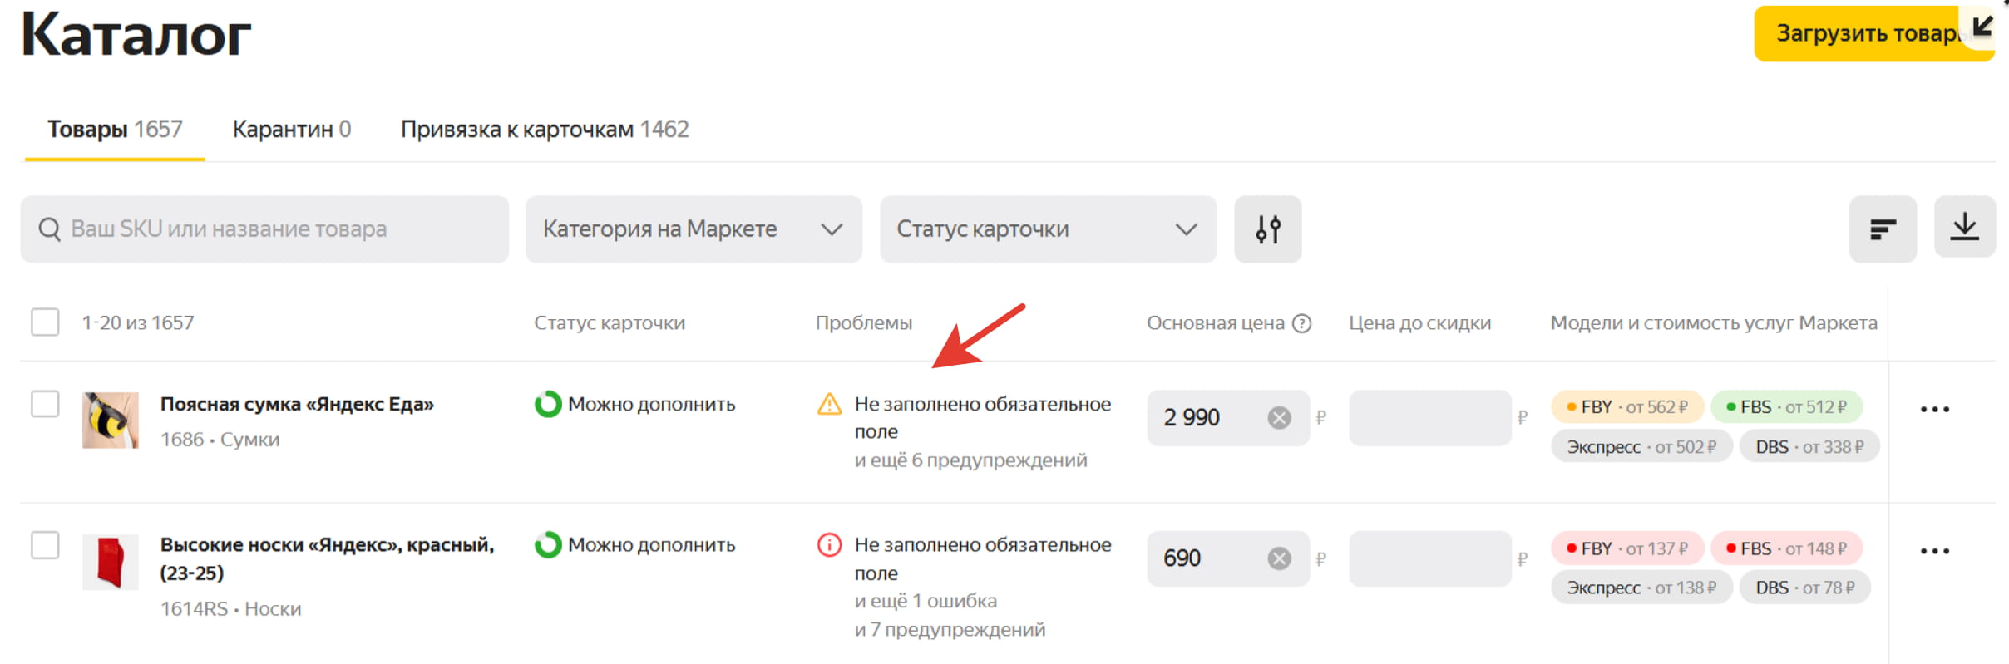Click status ring icon for Поясная сумка
Screen dimensions: 2009x664
tap(548, 405)
